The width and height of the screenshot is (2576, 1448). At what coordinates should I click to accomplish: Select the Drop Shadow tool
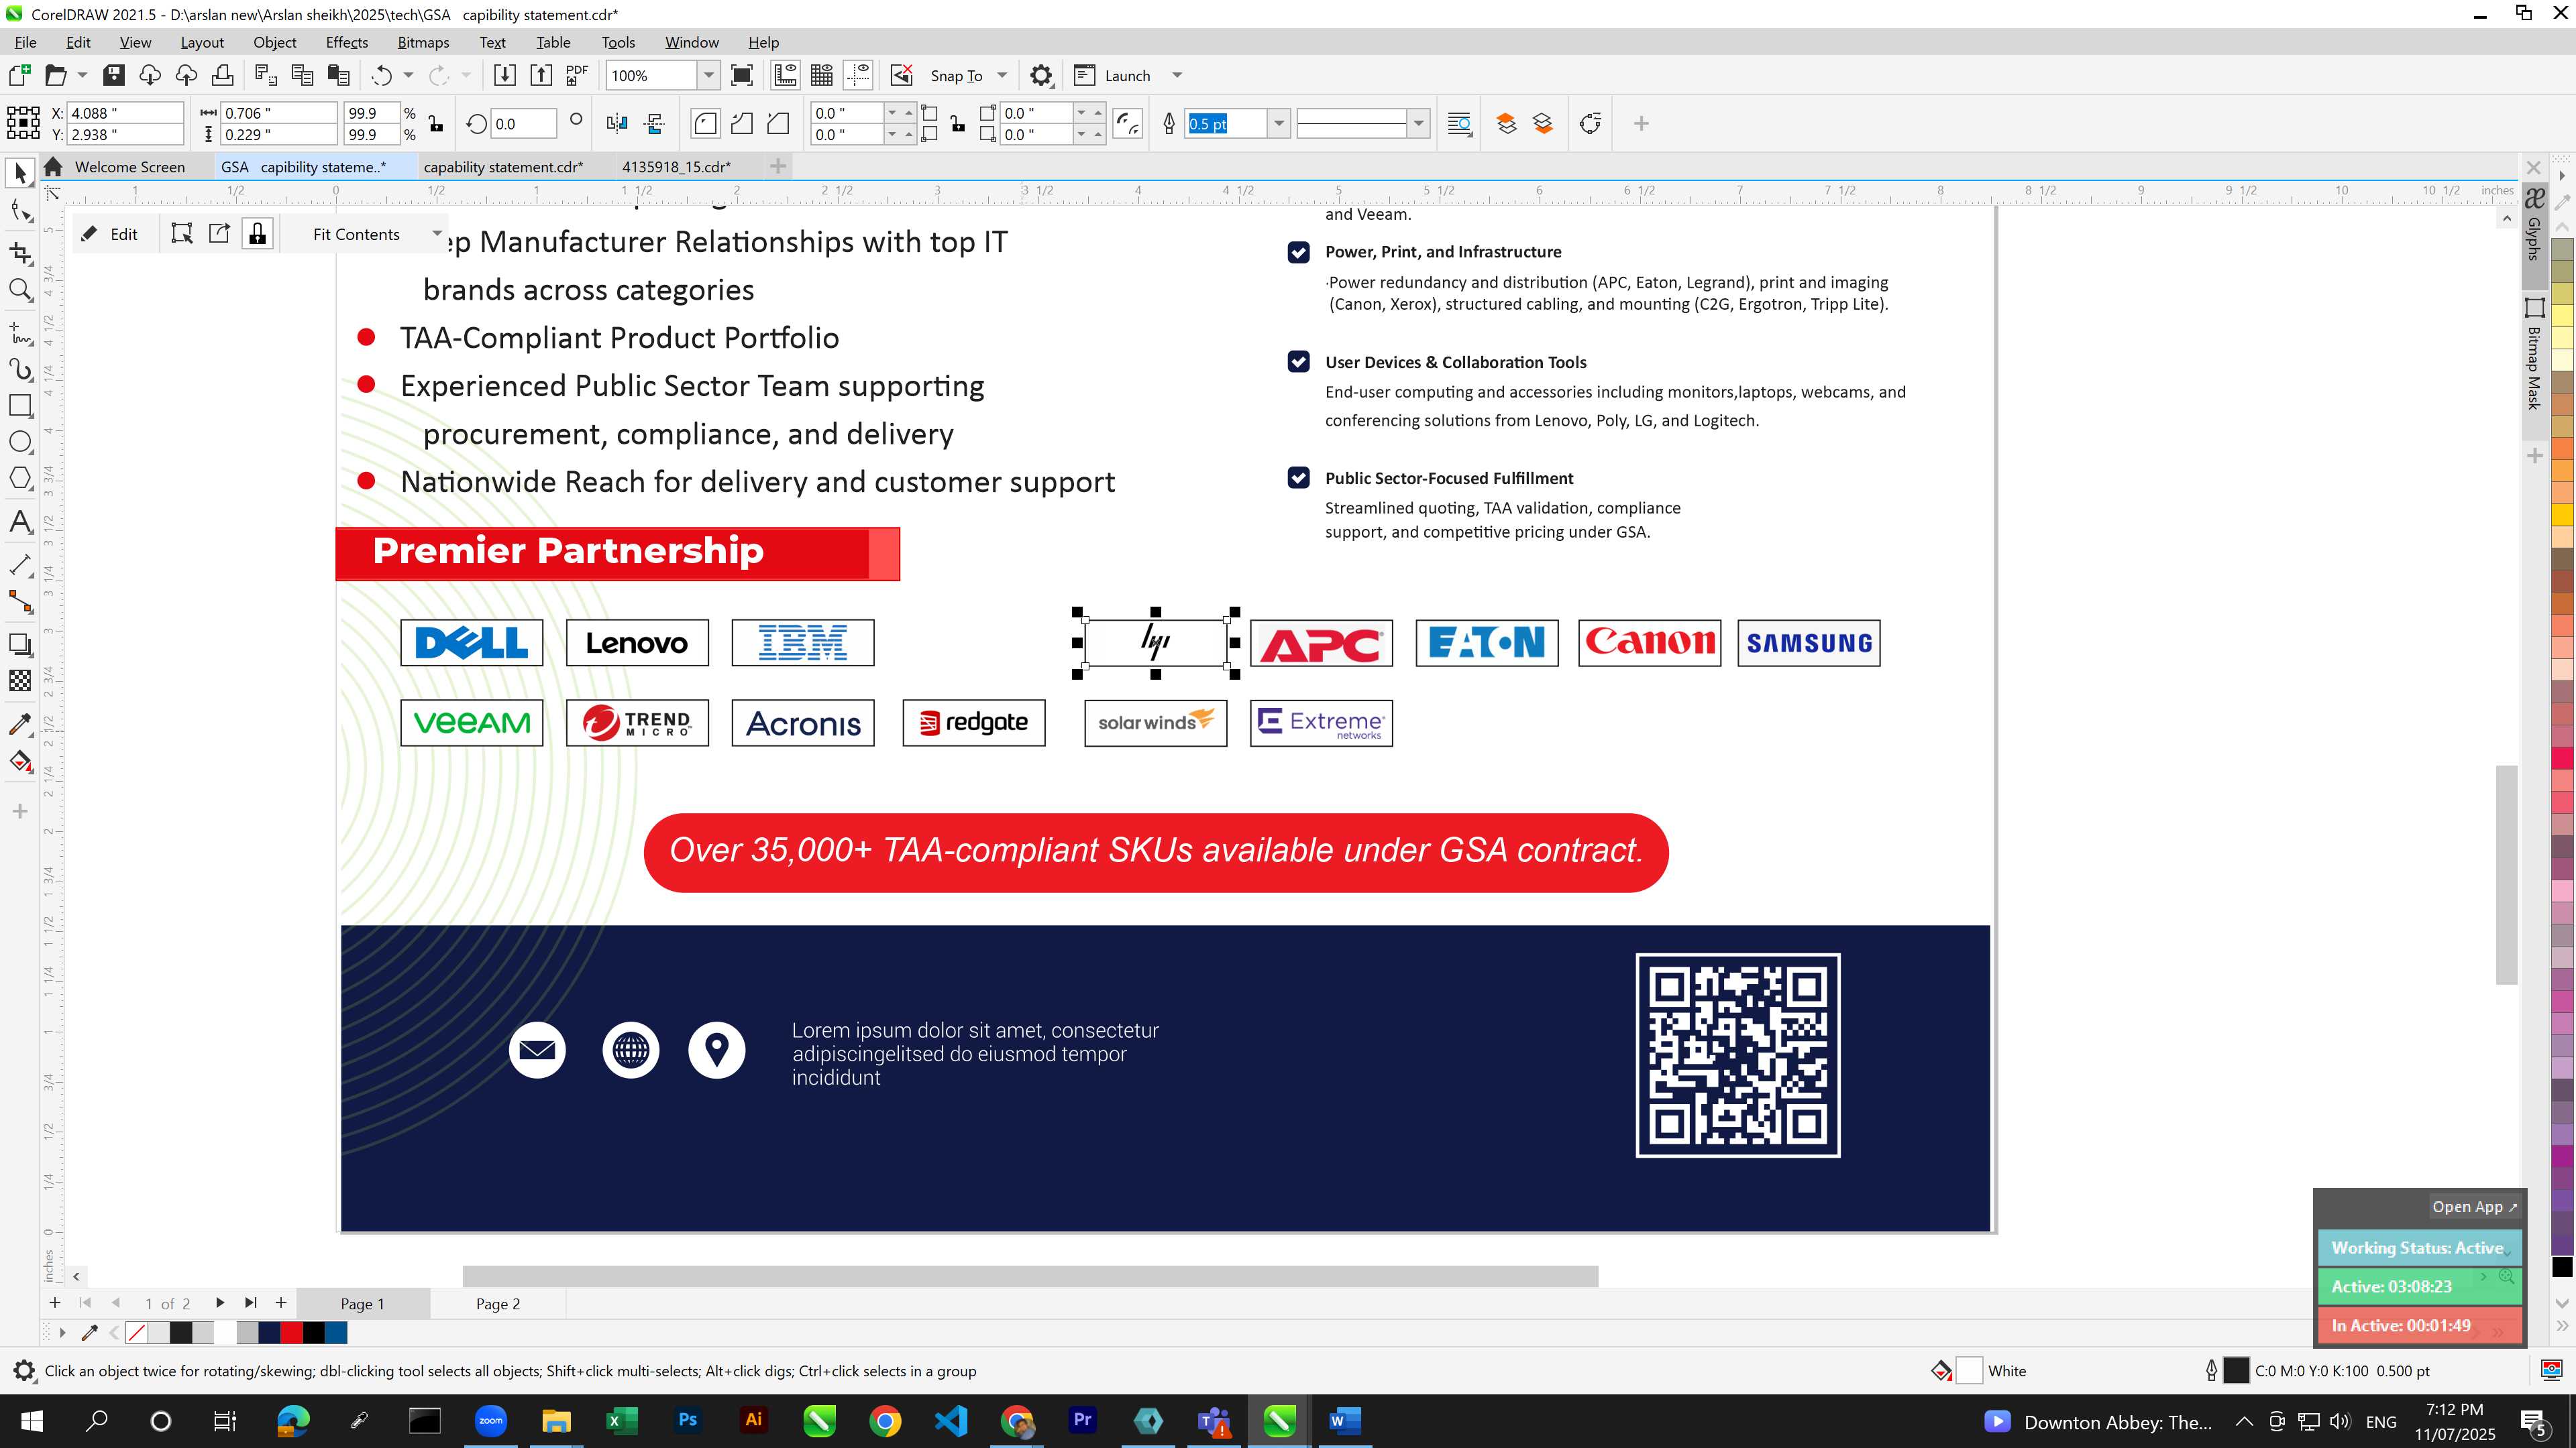pos(20,644)
